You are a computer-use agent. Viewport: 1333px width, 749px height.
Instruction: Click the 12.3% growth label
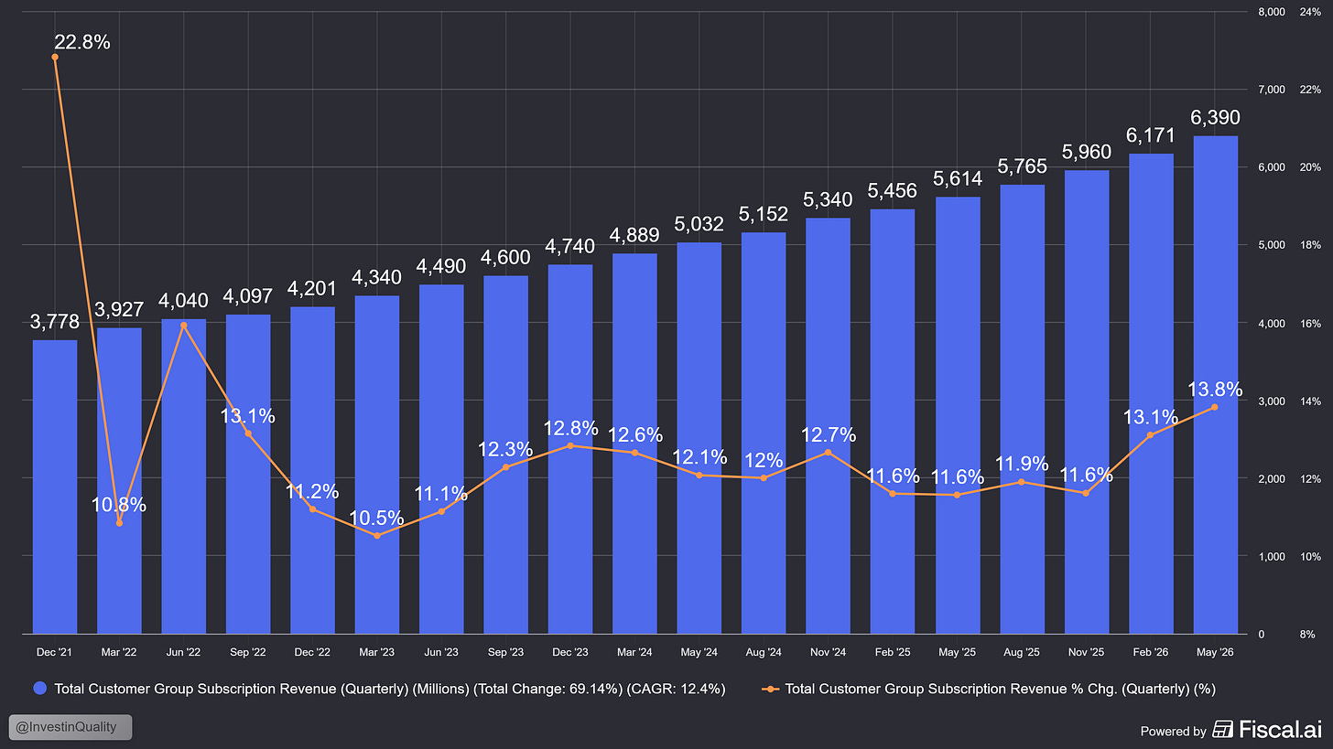(505, 449)
